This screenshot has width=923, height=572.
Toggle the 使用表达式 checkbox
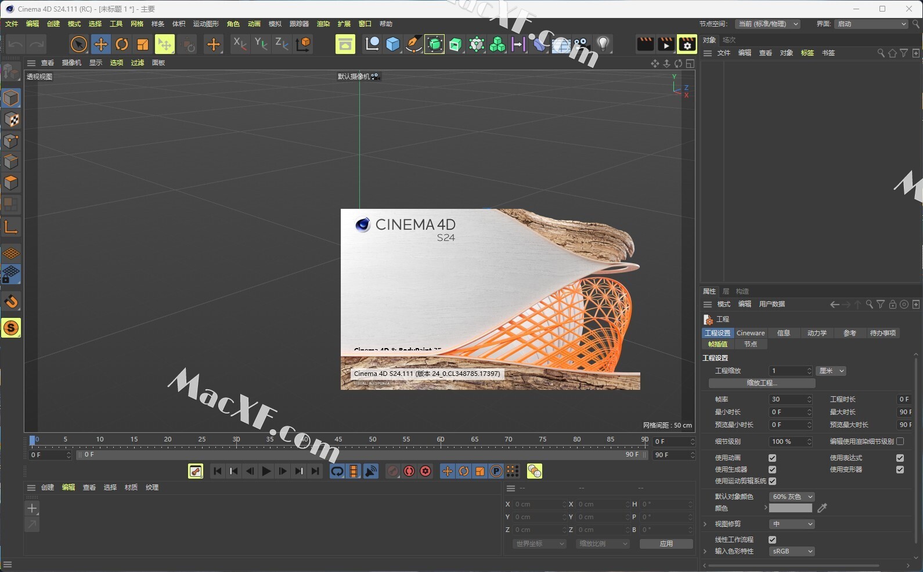click(900, 458)
